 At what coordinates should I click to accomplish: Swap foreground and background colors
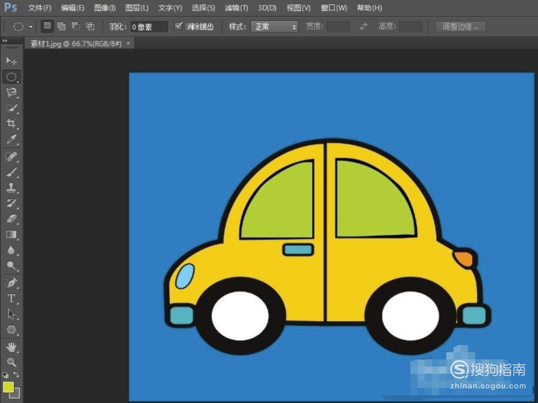[16, 375]
